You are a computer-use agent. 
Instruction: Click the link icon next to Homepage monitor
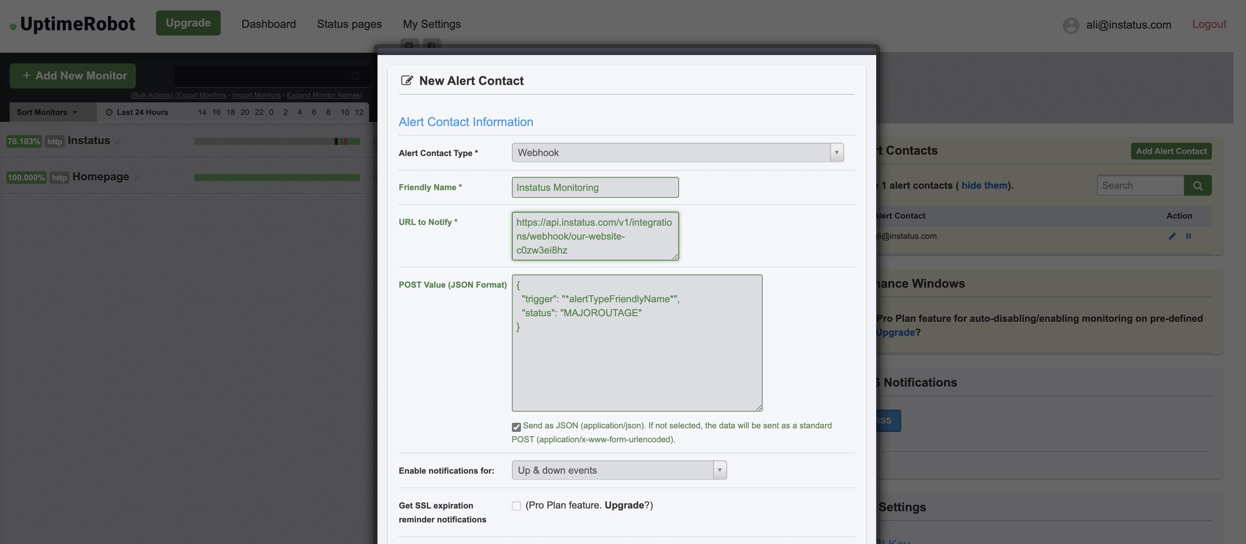[137, 178]
